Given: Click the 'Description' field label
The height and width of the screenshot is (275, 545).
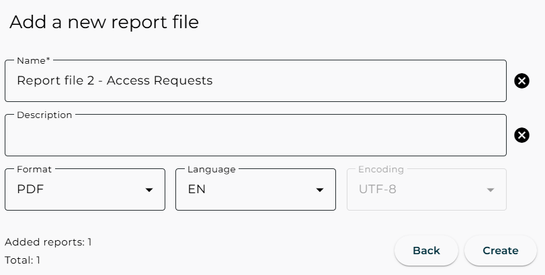Looking at the screenshot, I should (x=44, y=115).
